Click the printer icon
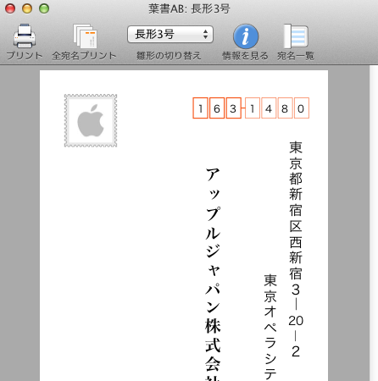Viewport: 378px width, 381px height. [25, 36]
